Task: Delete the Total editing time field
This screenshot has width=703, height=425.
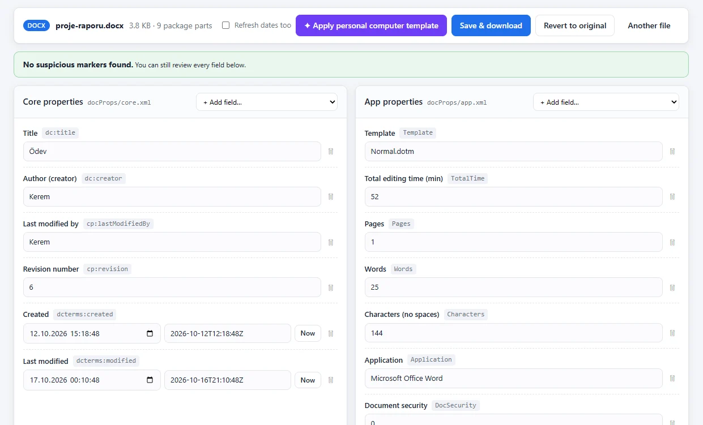Action: coord(672,197)
